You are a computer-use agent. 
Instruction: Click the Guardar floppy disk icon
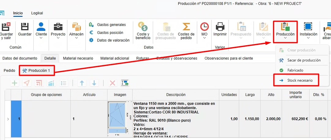pos(25,27)
